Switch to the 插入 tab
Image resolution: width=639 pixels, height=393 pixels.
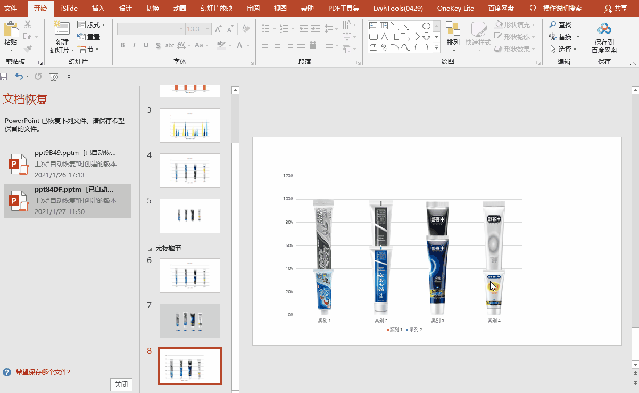[98, 9]
